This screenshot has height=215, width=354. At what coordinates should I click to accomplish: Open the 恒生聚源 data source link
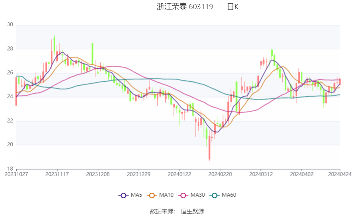coord(192,211)
